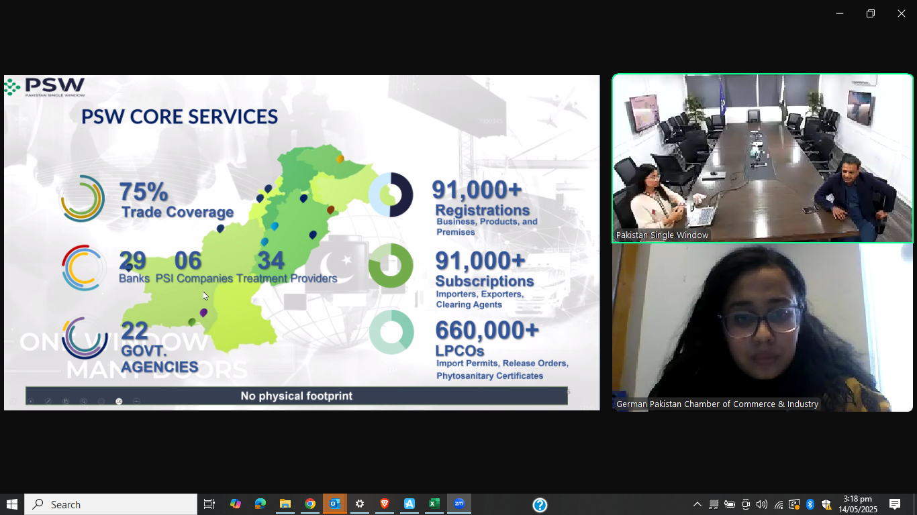Open Task View on the taskbar
The image size is (917, 515).
click(x=209, y=504)
